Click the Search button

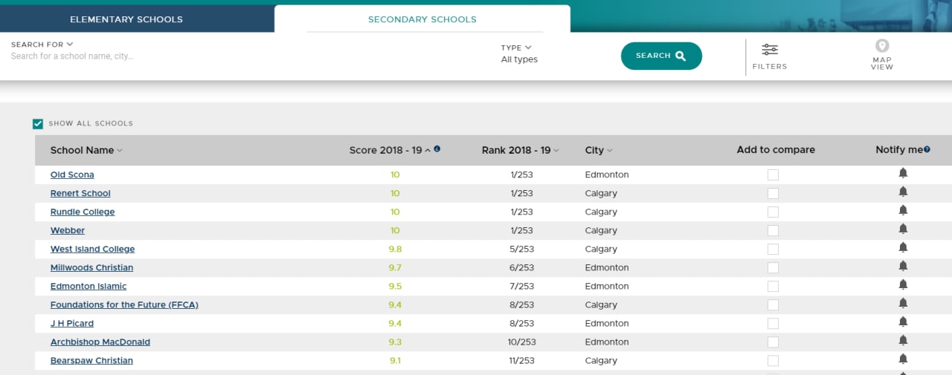coord(661,56)
